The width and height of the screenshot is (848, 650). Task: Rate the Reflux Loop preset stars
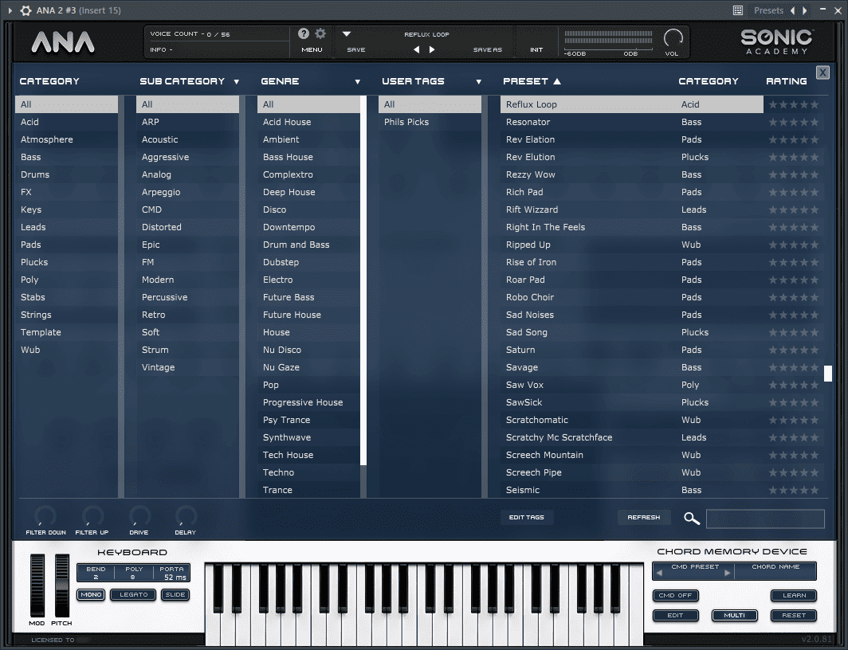click(793, 105)
